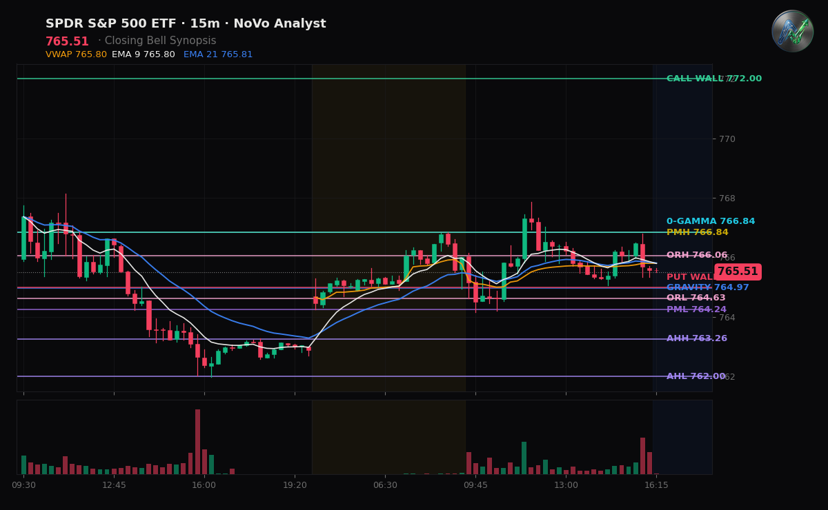Click the 16:15 time axis label

656,485
